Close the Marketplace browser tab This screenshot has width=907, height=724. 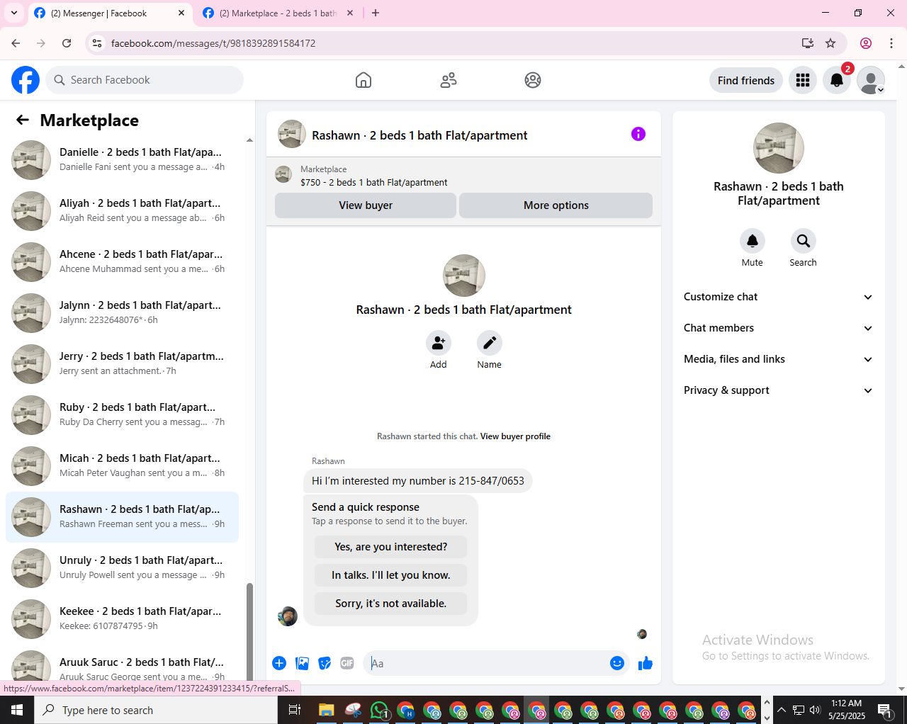pyautogui.click(x=349, y=13)
